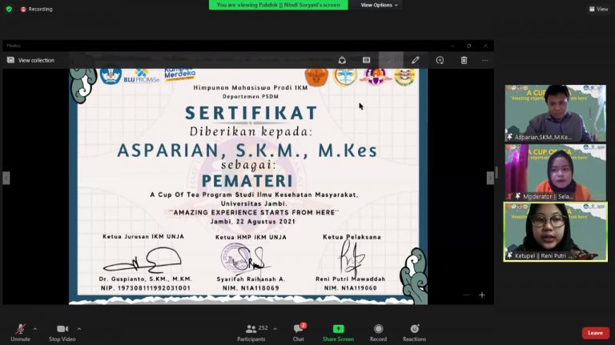The width and height of the screenshot is (615, 345).
Task: Click the NIP. 197308111992031001 text
Action: click(x=146, y=288)
